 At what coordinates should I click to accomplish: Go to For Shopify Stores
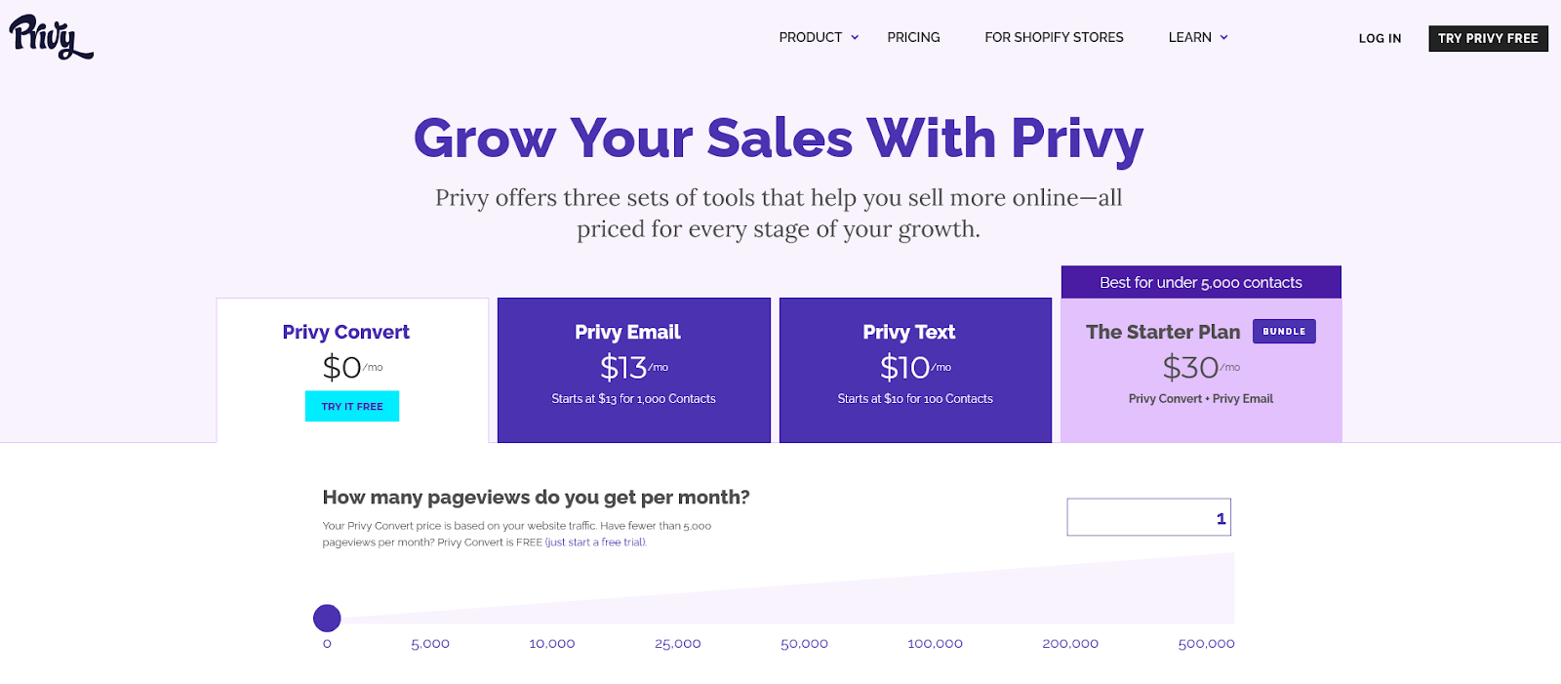click(x=1054, y=37)
